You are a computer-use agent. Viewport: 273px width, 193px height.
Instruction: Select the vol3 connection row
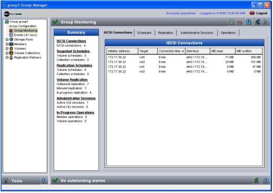pos(184,62)
